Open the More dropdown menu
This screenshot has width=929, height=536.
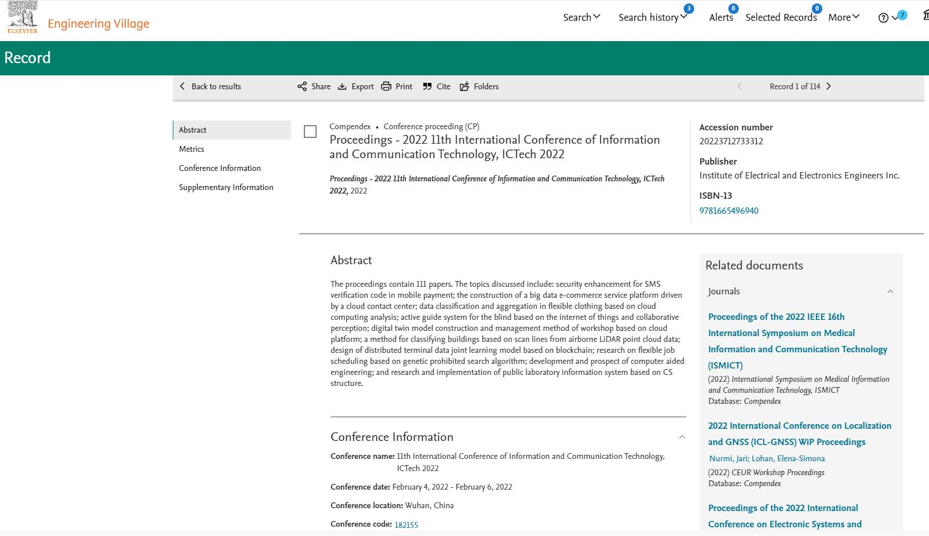pyautogui.click(x=844, y=17)
